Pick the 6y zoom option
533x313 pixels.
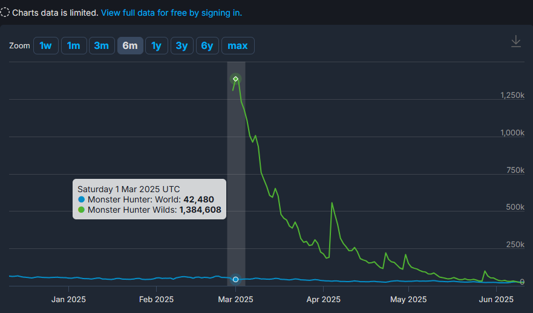pyautogui.click(x=207, y=46)
